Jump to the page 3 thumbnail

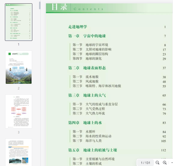pos(19,111)
